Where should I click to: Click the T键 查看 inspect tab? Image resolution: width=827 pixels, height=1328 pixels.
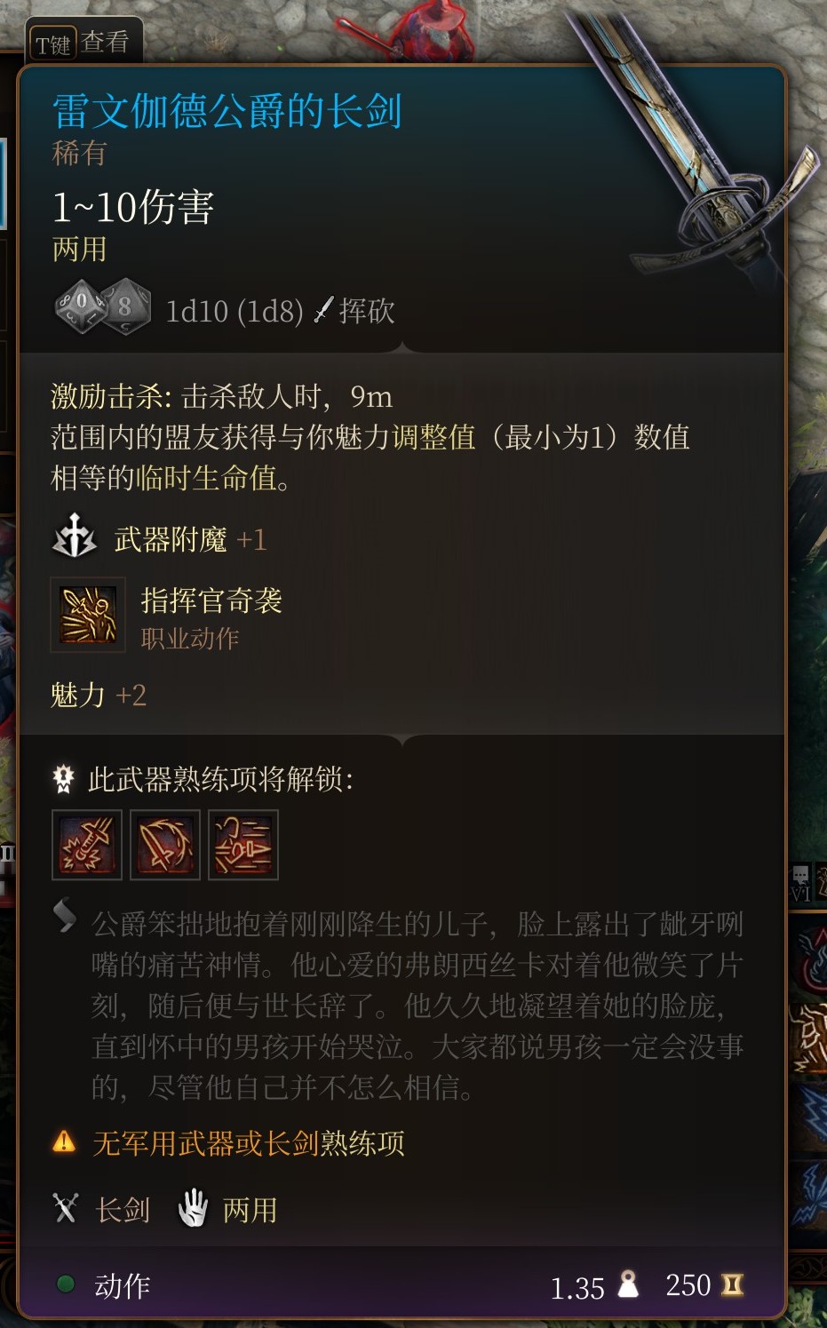tap(83, 42)
